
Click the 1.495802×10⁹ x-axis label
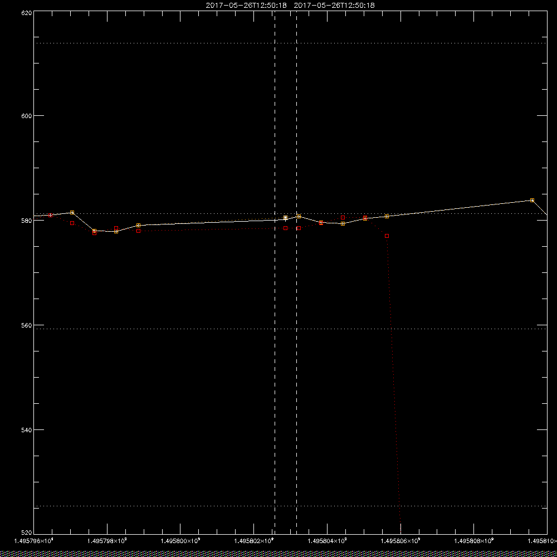[x=253, y=541]
